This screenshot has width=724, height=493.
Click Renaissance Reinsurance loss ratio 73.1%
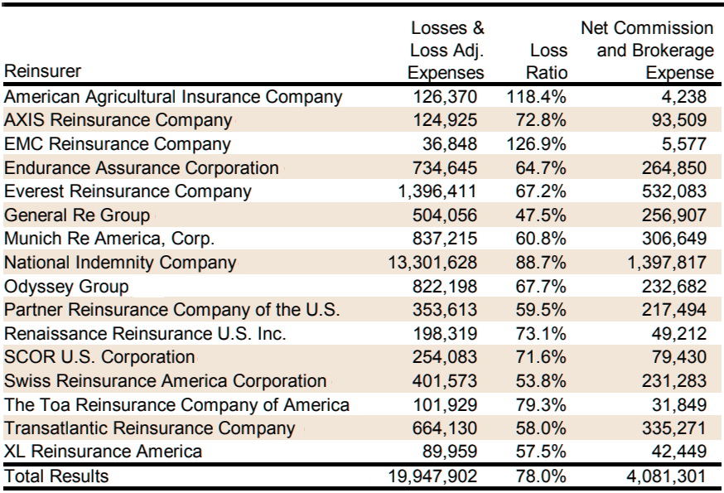541,334
